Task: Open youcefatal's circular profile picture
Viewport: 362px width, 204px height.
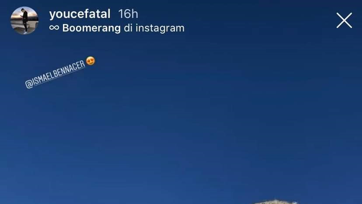Action: coord(24,20)
